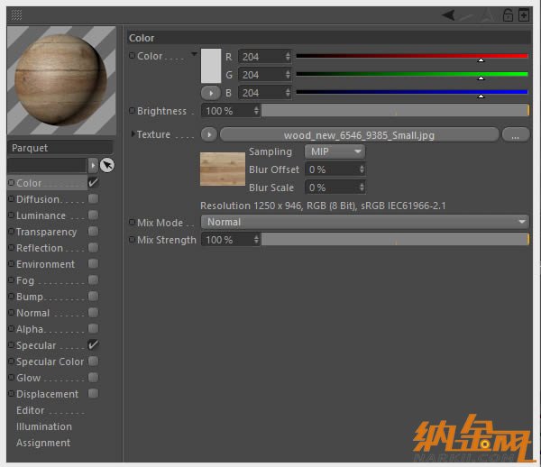Click the green channel slider

point(412,75)
